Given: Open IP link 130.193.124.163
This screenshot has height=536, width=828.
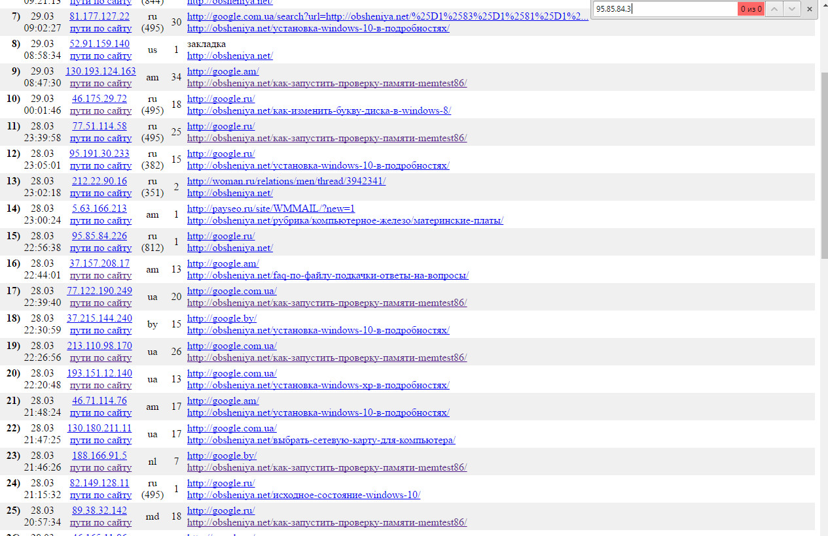Looking at the screenshot, I should [101, 71].
